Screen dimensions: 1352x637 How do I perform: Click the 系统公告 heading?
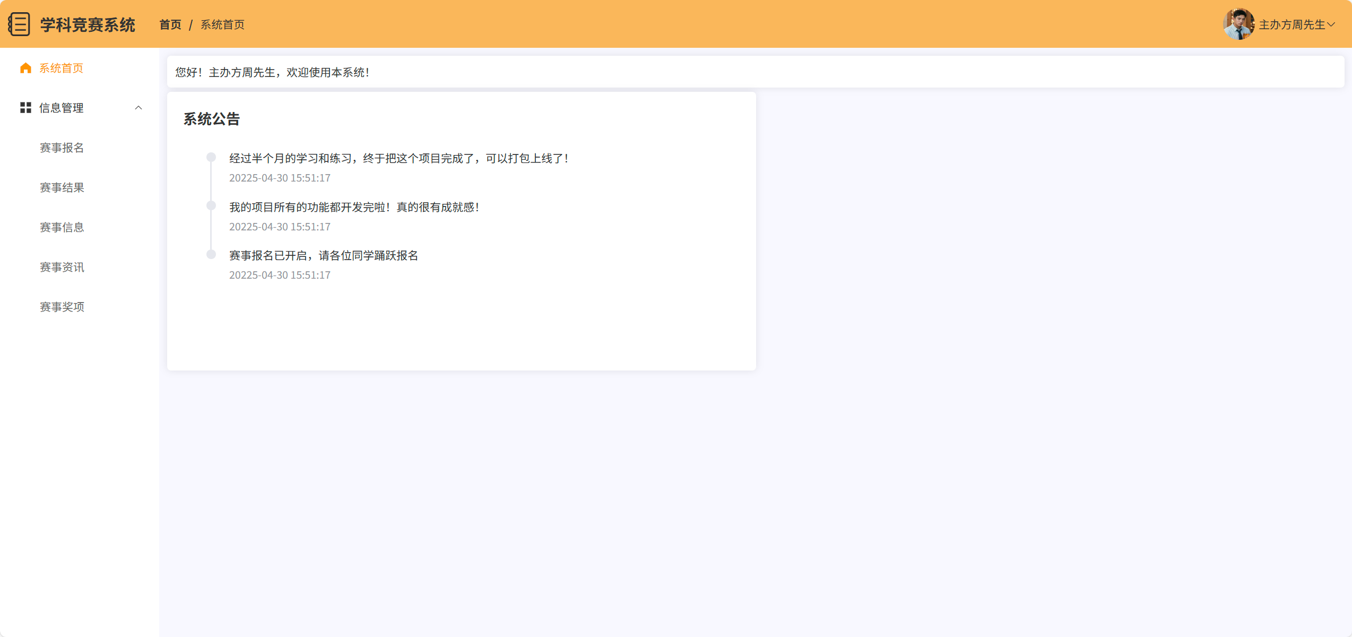click(x=212, y=119)
